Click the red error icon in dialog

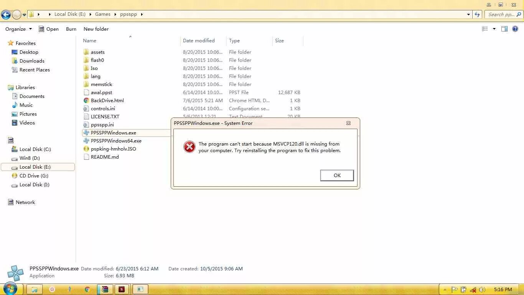pos(189,147)
